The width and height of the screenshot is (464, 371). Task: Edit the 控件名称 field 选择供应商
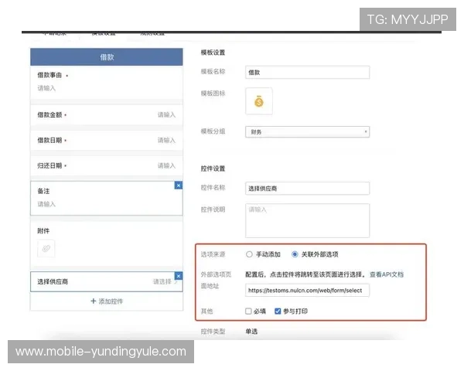coord(308,189)
